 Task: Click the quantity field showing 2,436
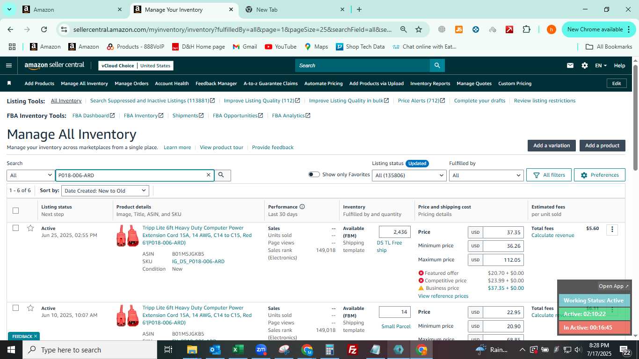click(x=395, y=232)
